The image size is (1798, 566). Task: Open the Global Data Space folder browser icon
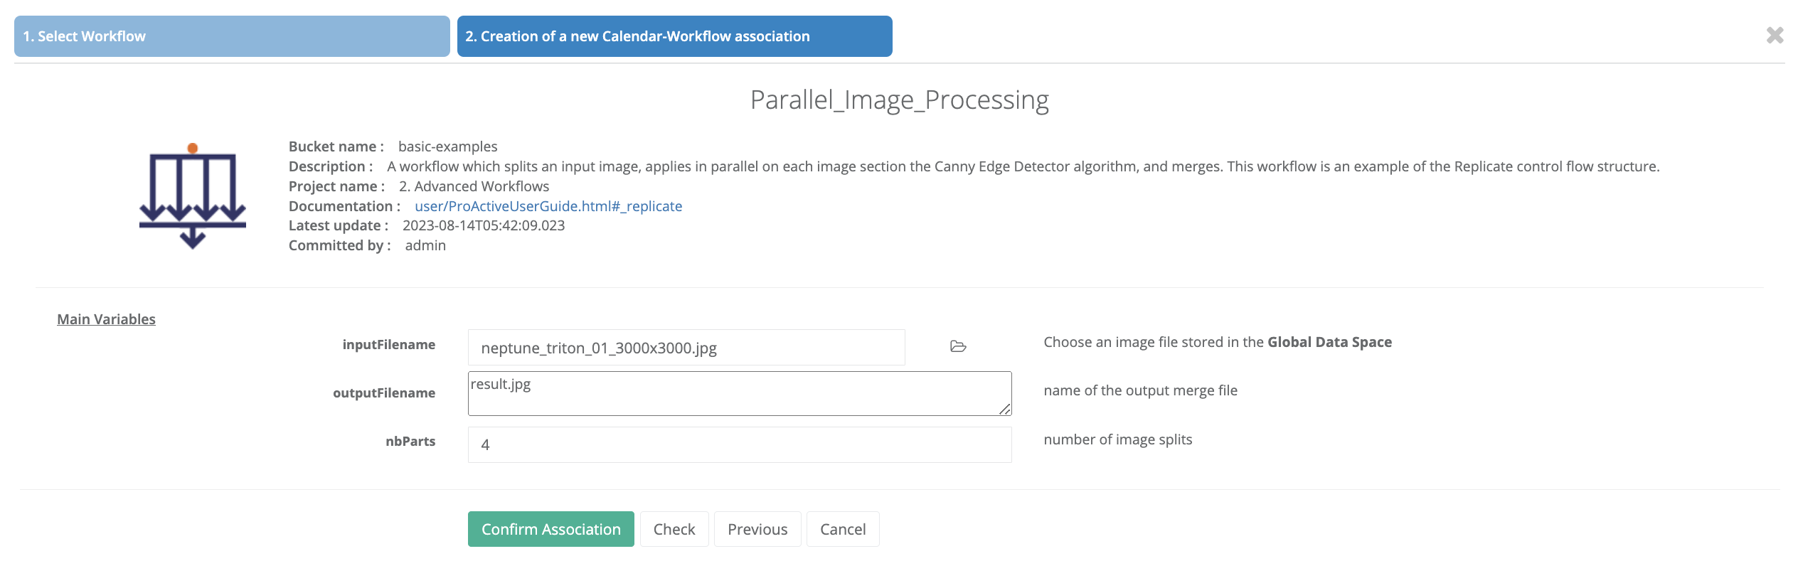pos(958,346)
